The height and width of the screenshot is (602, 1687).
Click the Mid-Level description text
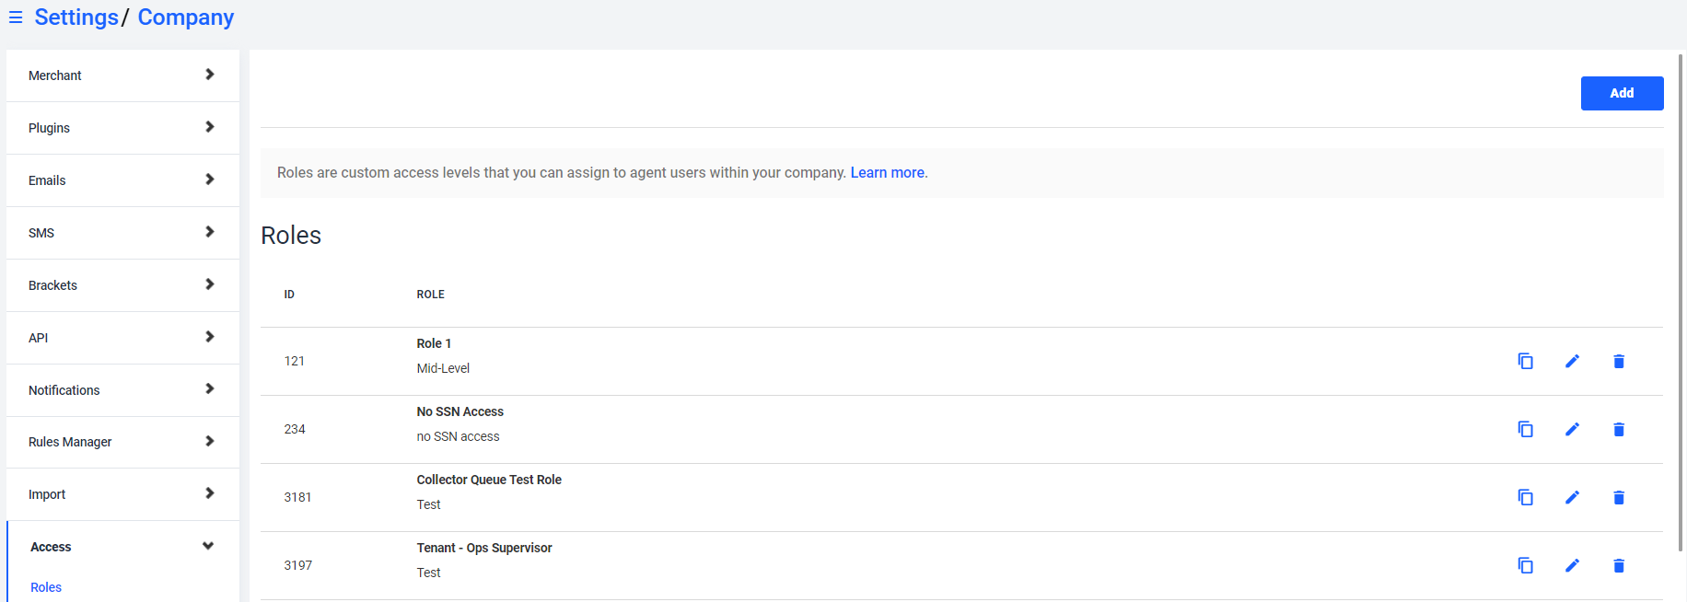point(443,368)
